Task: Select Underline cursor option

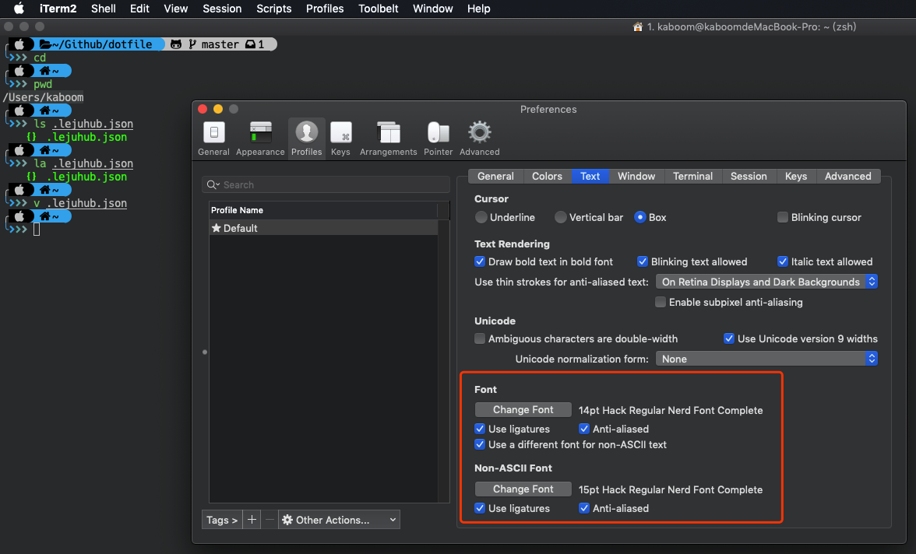Action: [481, 217]
